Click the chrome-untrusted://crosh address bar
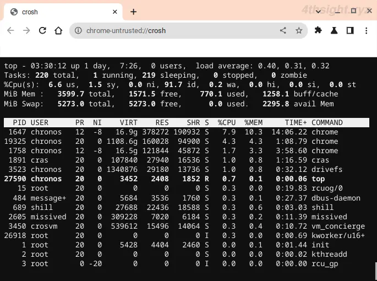Viewport: 377px width, 281px height. tap(188, 31)
